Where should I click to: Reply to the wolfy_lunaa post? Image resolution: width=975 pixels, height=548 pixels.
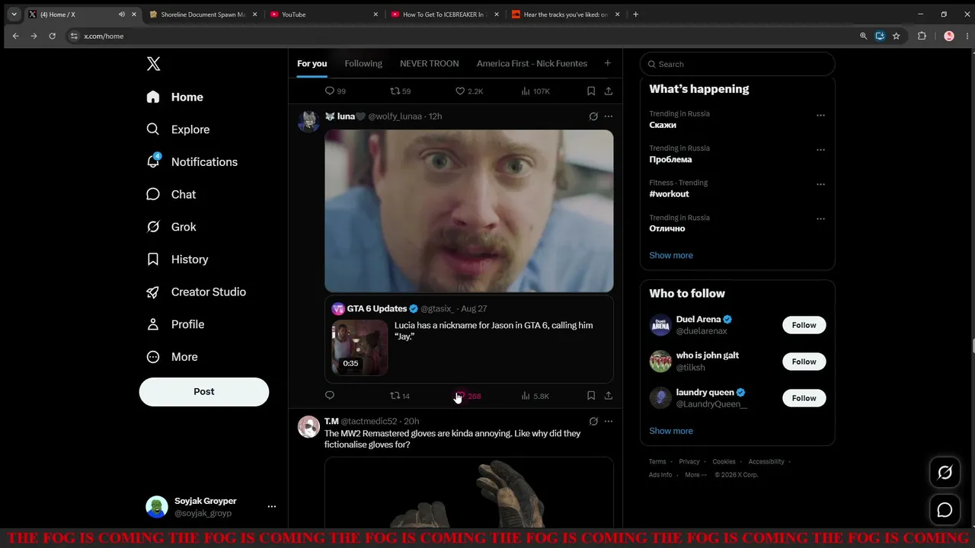click(x=330, y=396)
